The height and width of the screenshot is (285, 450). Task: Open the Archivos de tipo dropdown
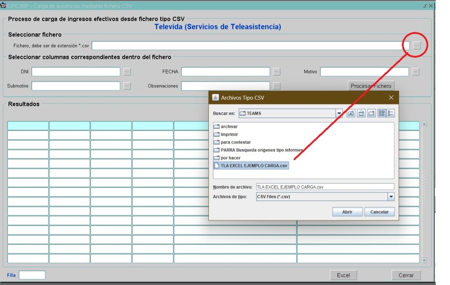click(391, 197)
